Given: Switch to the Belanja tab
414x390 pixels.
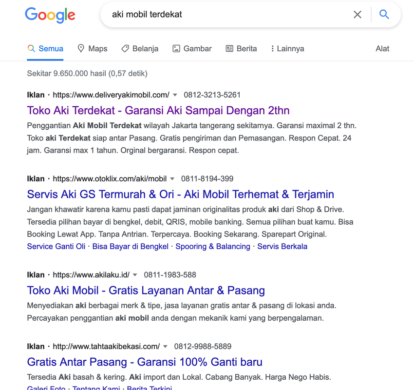Looking at the screenshot, I should pos(140,49).
